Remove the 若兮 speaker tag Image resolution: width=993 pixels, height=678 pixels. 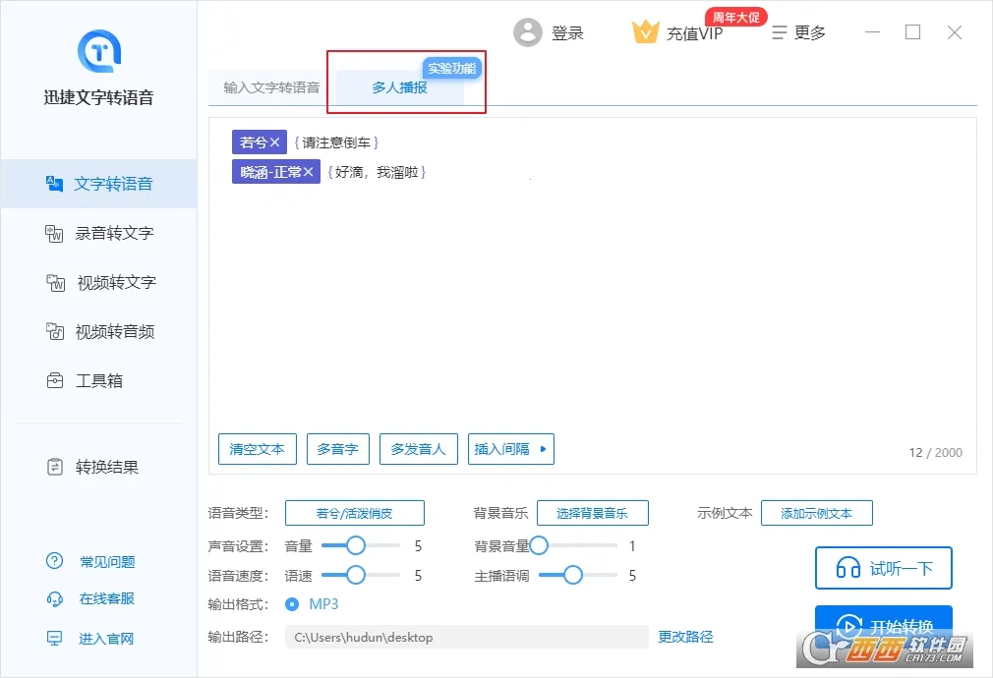pyautogui.click(x=275, y=142)
